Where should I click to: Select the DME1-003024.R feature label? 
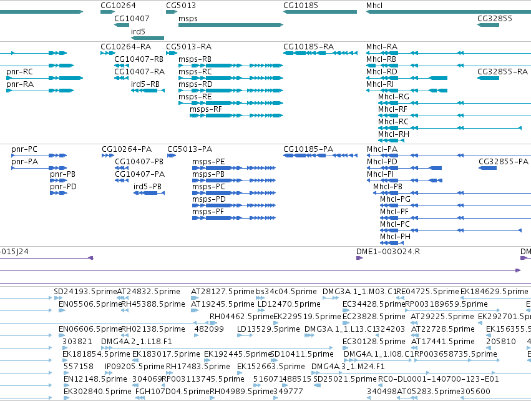[x=388, y=252]
